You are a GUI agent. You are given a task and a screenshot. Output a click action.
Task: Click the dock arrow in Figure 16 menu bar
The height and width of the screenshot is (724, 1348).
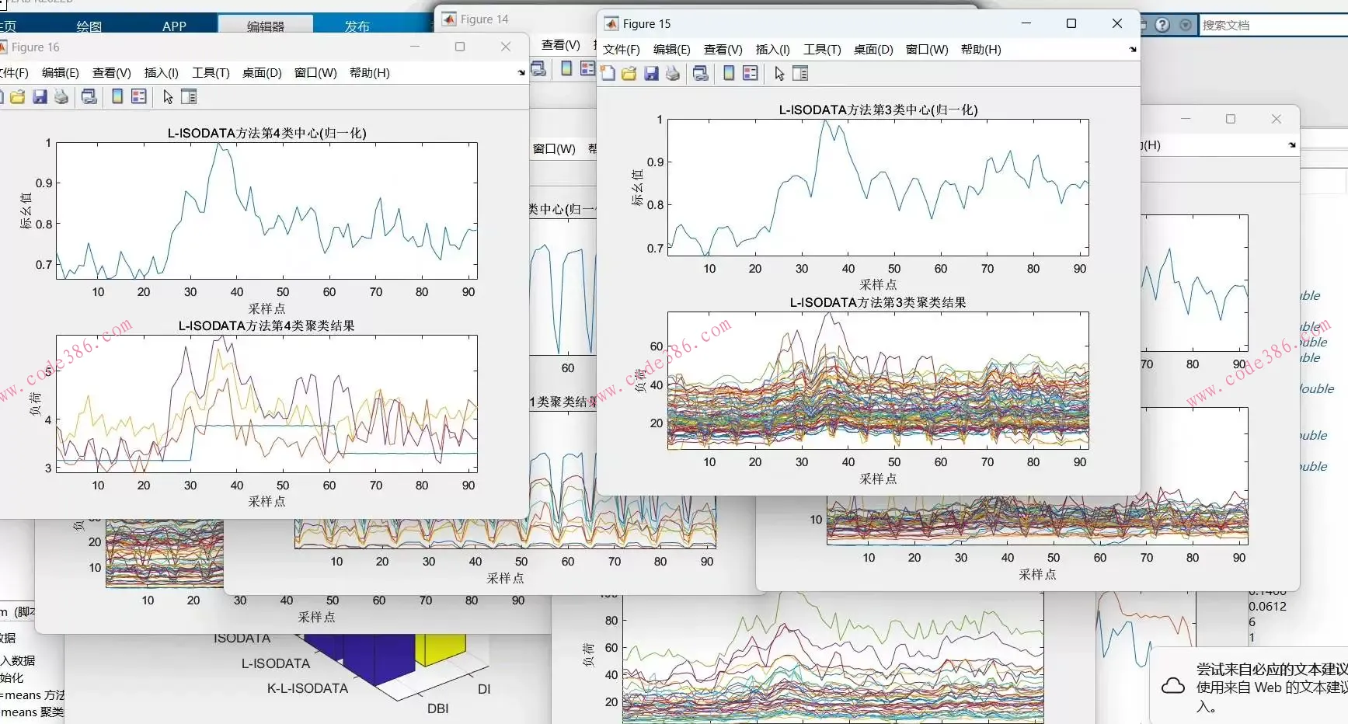tap(521, 73)
